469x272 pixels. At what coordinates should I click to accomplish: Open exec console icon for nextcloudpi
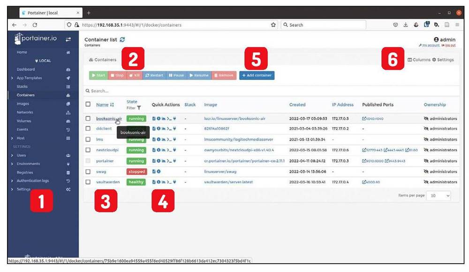click(169, 150)
